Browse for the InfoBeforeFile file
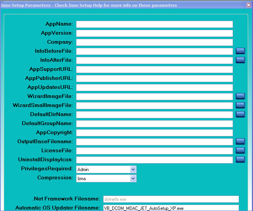The width and height of the screenshot is (253, 211). [240, 51]
